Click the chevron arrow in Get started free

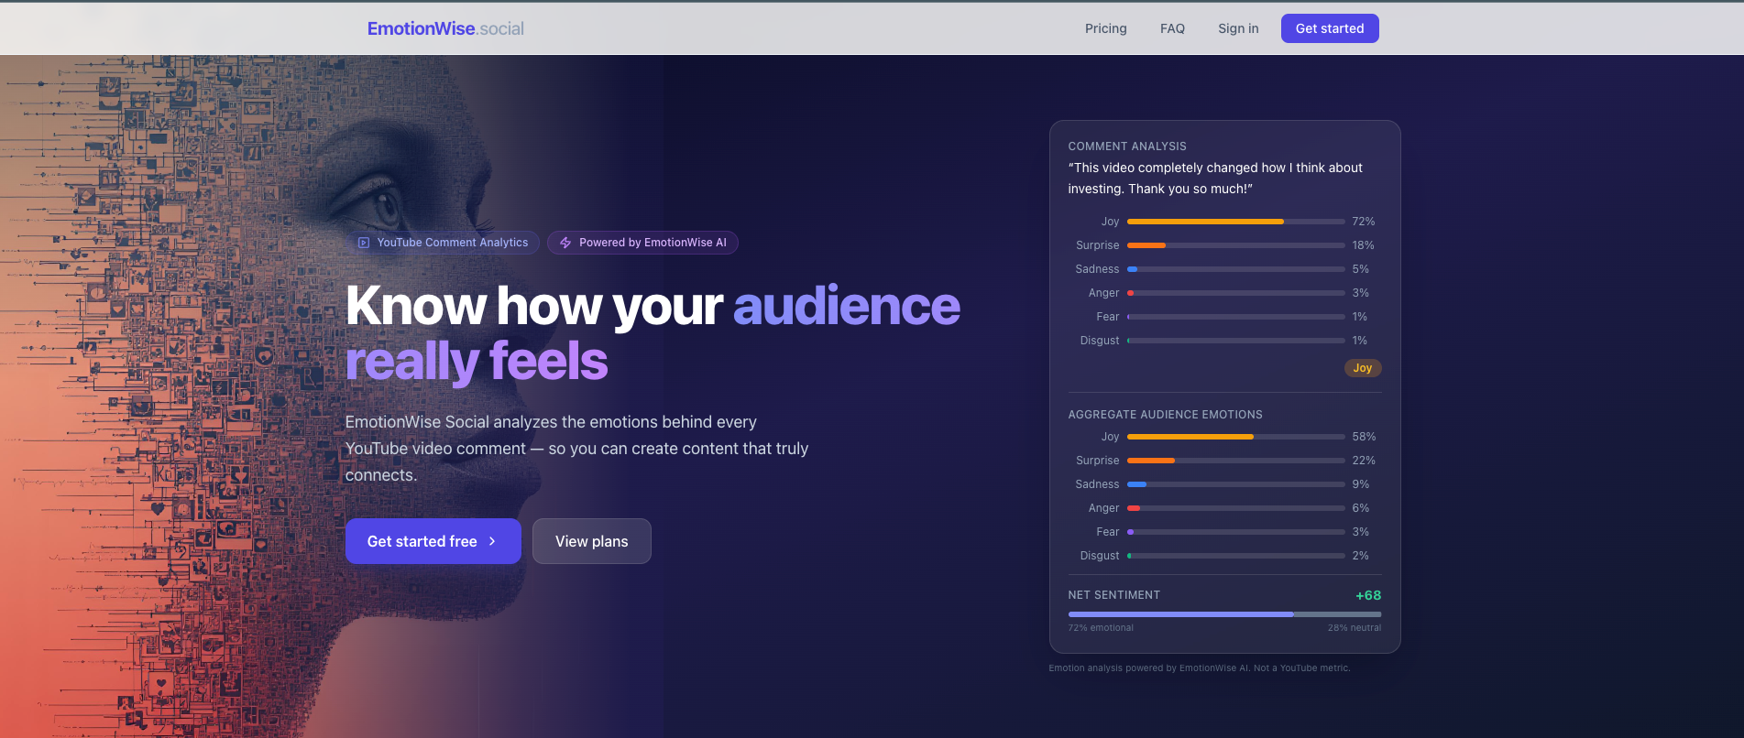click(492, 541)
